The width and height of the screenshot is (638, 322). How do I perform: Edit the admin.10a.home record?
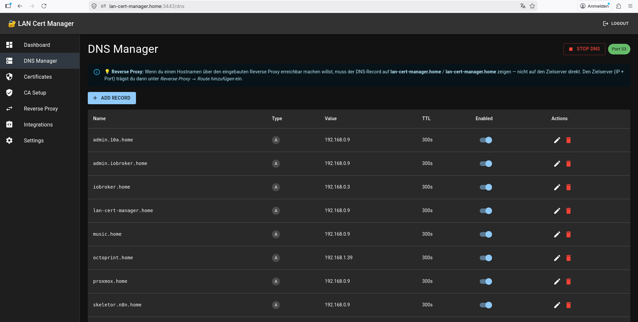click(557, 140)
